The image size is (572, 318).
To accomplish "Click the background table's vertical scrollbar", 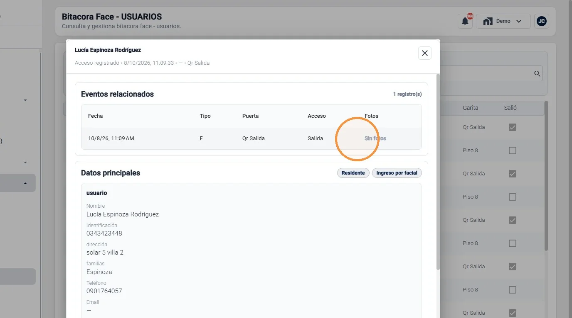I will click(546, 176).
